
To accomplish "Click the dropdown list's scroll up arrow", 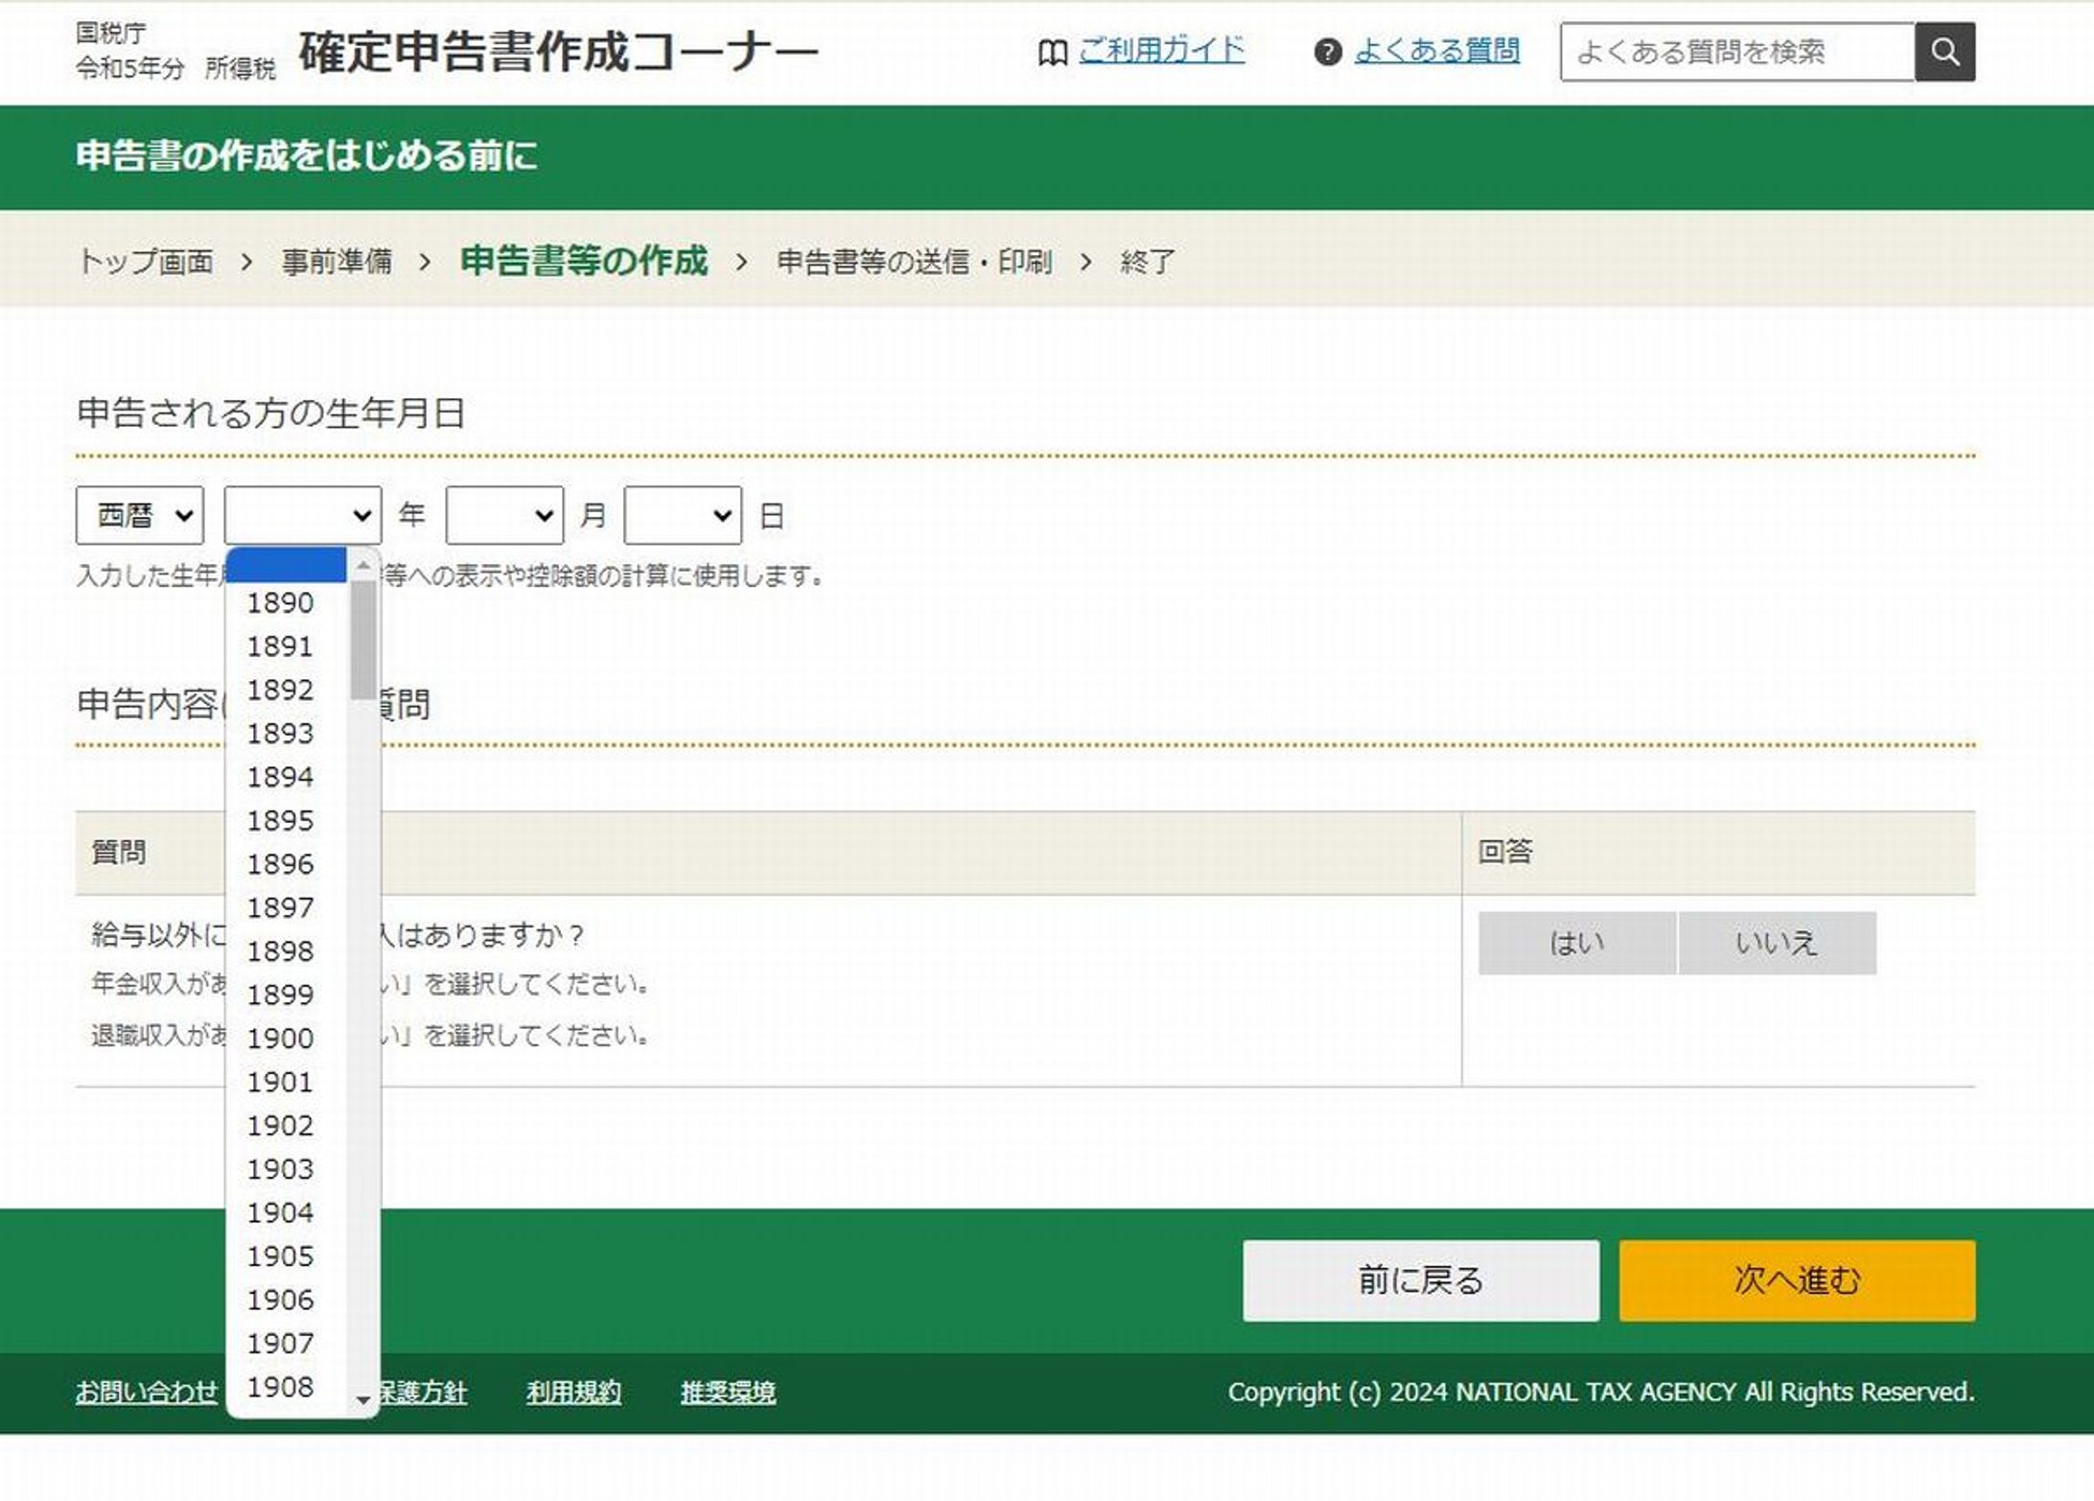I will click(x=362, y=567).
